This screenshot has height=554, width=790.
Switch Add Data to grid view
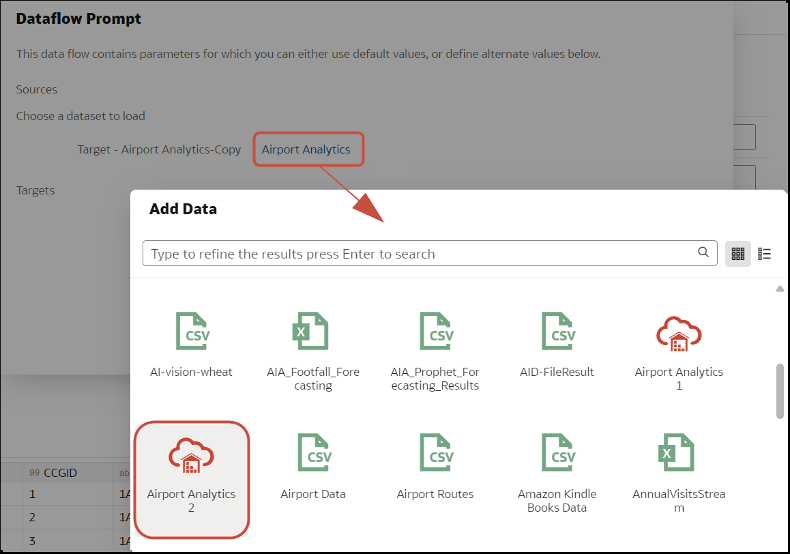click(737, 253)
